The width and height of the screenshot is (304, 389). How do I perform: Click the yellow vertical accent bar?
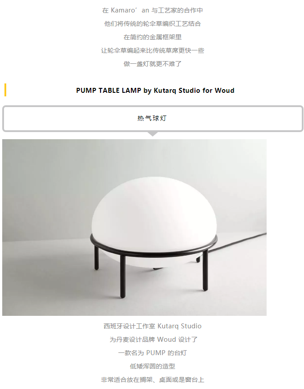click(5, 90)
